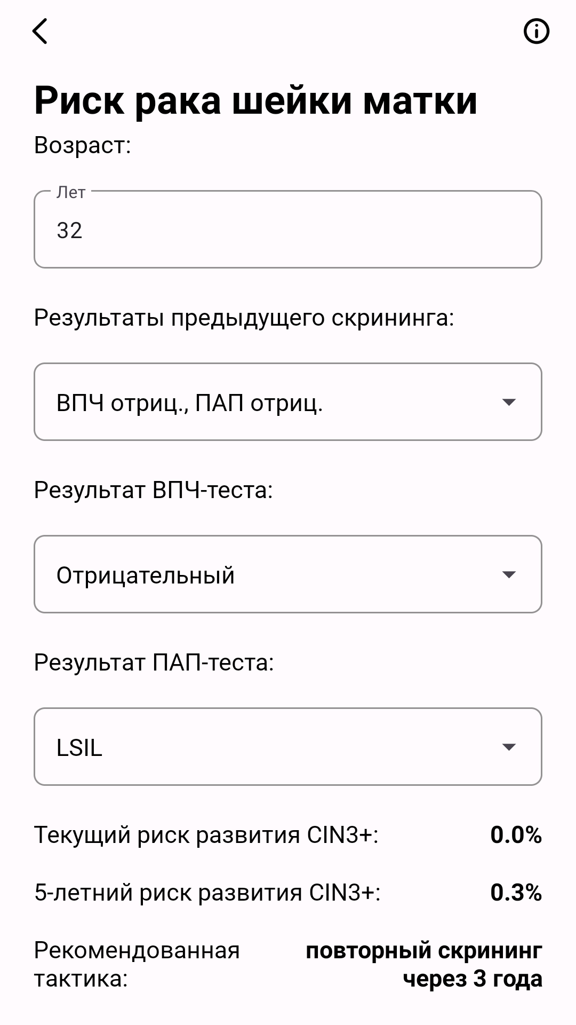Screen dimensions: 576x1025
Task: Go back using the top-left arrow
Action: click(x=40, y=31)
